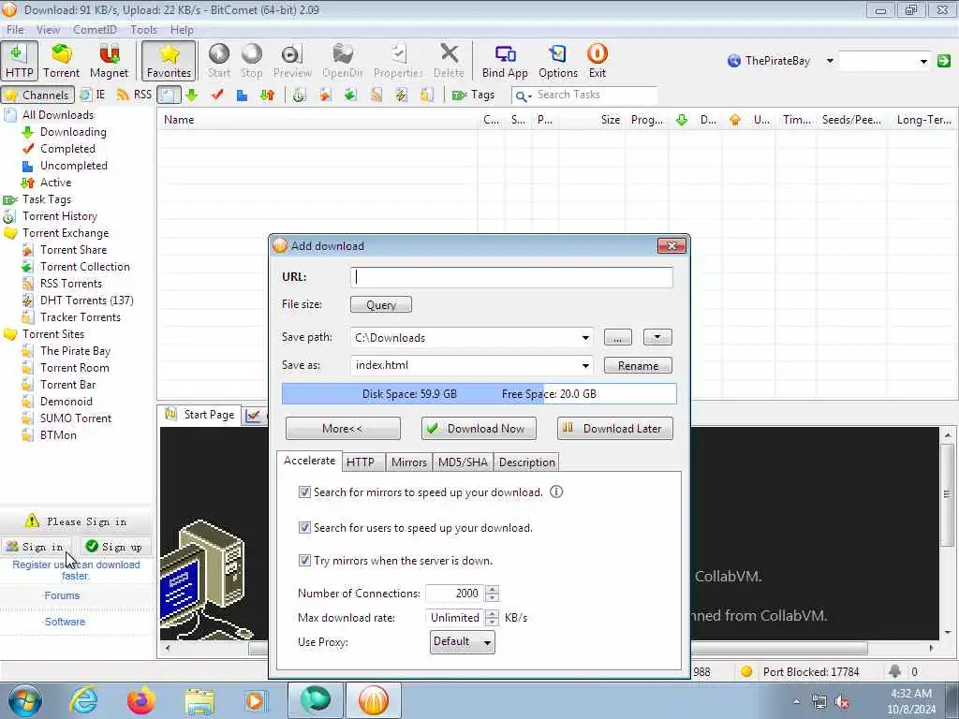Click the OpenDir toolbar icon
959x719 pixels.
tap(343, 61)
